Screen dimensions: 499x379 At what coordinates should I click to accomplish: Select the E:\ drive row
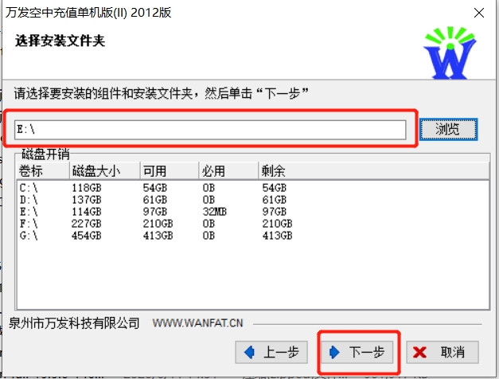252,212
